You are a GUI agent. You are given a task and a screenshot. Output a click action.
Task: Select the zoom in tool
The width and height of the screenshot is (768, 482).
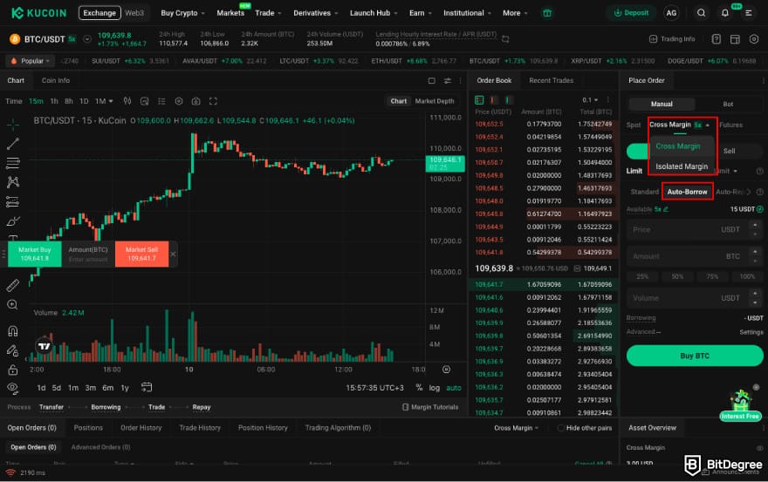(x=13, y=304)
